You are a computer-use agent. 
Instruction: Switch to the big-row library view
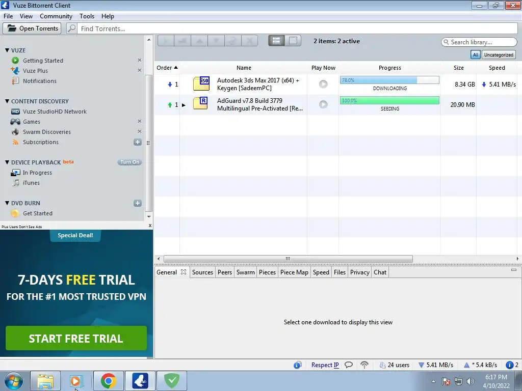276,41
